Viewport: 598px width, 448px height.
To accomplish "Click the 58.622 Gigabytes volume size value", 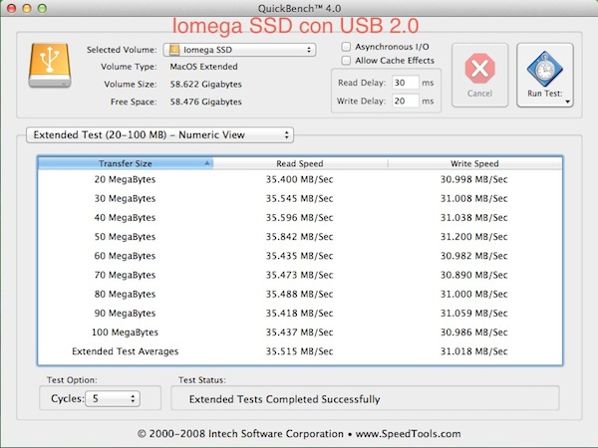I will [206, 85].
